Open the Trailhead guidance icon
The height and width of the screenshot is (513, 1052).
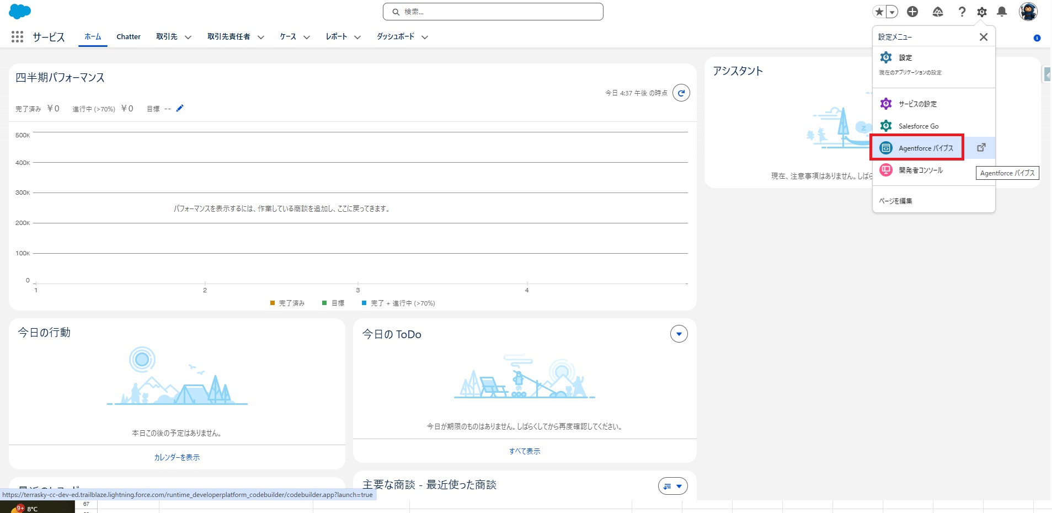tap(937, 12)
